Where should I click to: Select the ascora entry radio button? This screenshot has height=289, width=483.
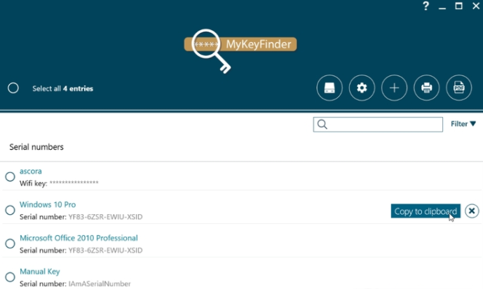pyautogui.click(x=11, y=176)
